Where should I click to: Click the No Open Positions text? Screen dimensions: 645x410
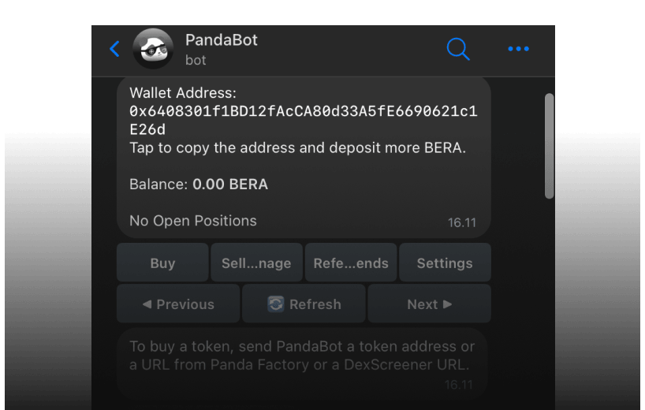[193, 221]
